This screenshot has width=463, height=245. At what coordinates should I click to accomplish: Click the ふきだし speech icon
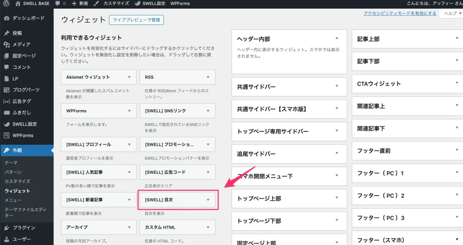pos(6,113)
